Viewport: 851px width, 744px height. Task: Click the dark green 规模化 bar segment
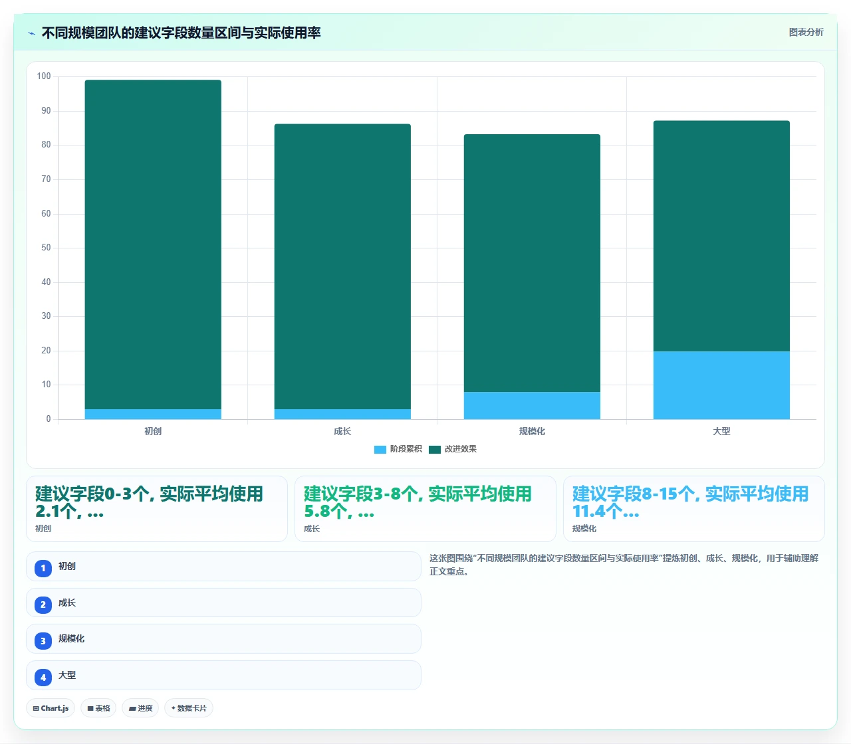pos(532,263)
